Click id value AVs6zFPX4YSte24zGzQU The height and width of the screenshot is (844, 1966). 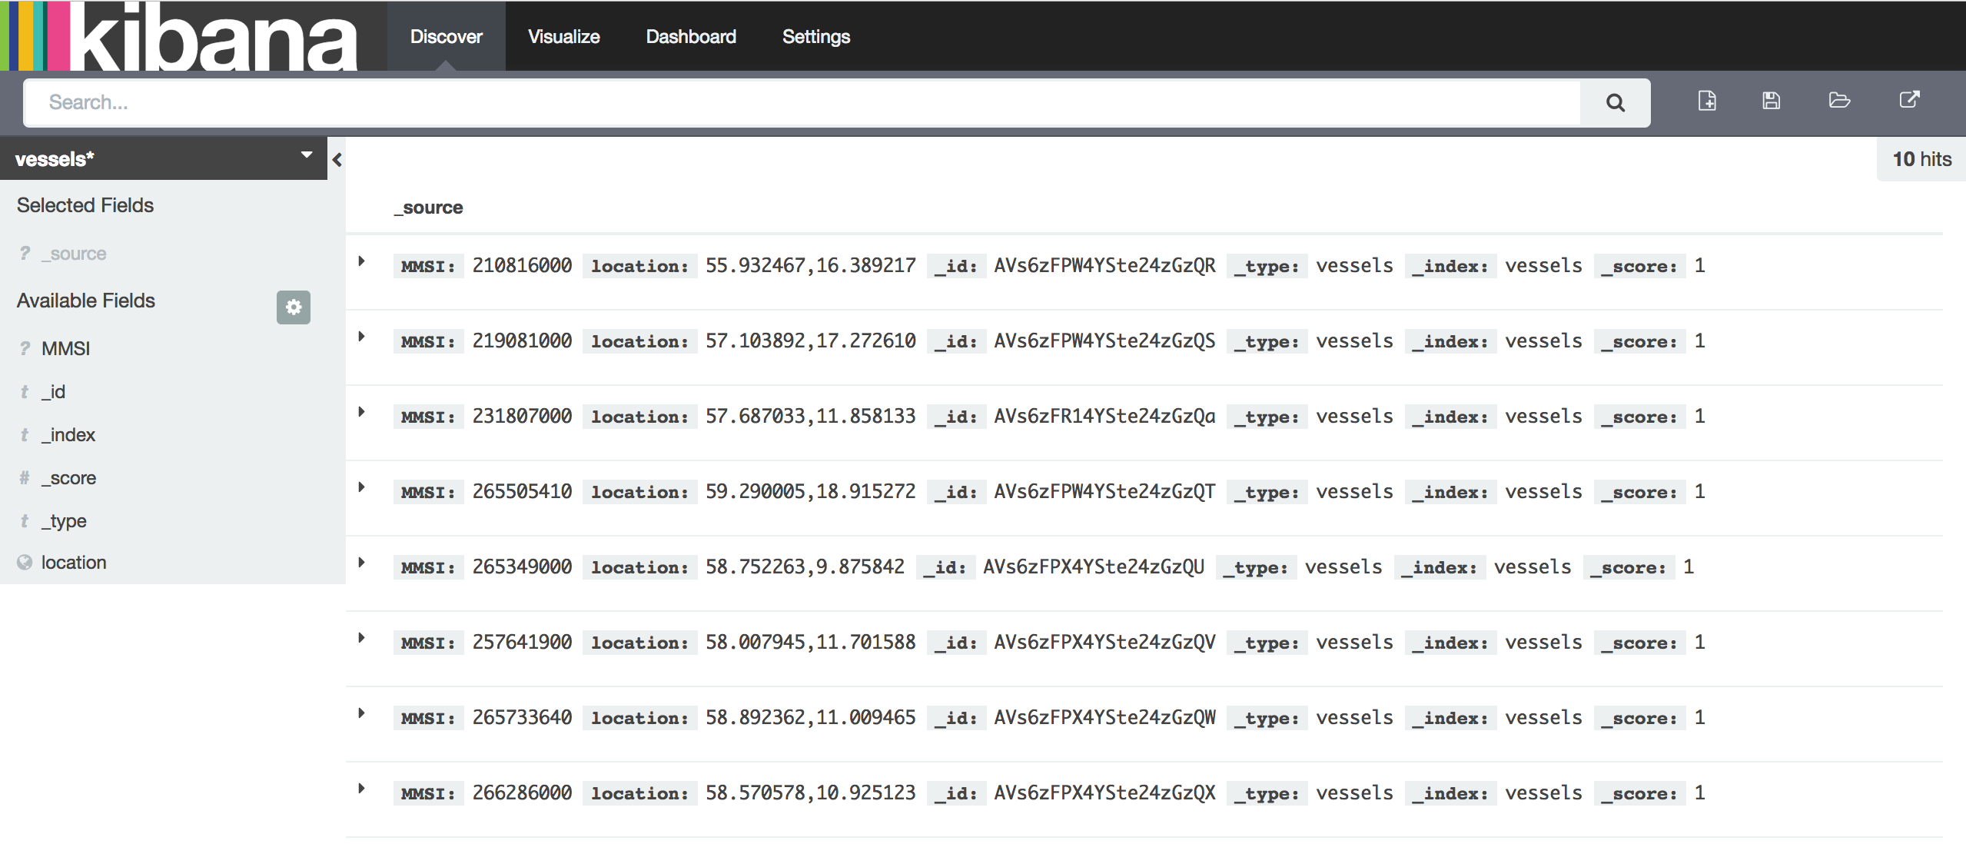(1094, 567)
